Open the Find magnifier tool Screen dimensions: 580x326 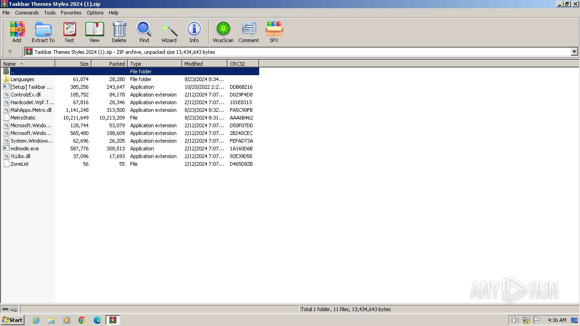[144, 32]
